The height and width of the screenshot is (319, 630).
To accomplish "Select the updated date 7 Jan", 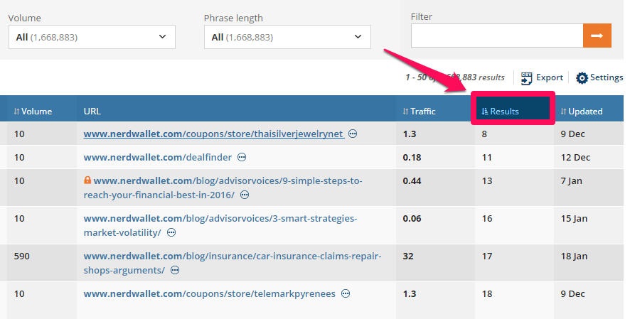I will point(572,181).
